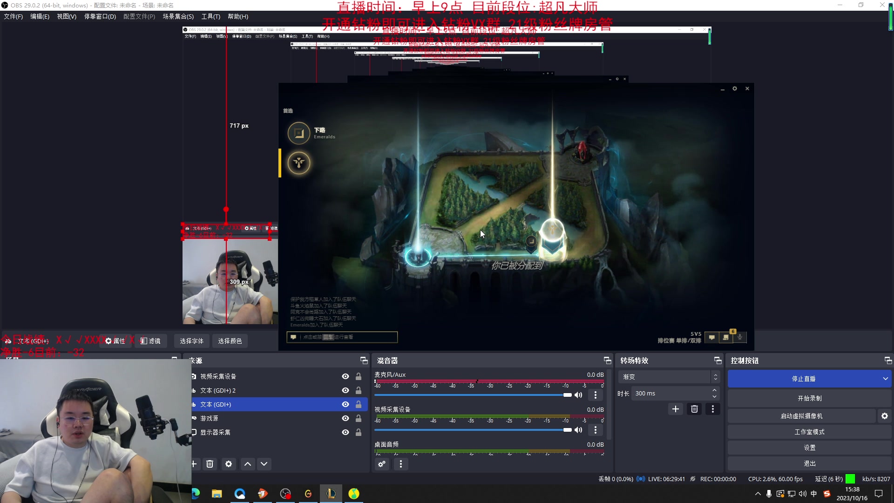The image size is (894, 503).
Task: Open League notifications icon with badge 6
Action: (x=726, y=337)
